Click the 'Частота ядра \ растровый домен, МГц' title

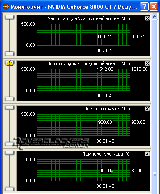[89, 18]
